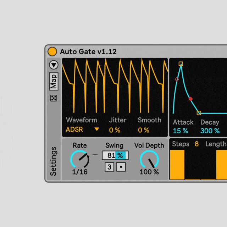The height and width of the screenshot is (227, 227).
Task: Select the Smooth 0 % value field
Action: (144, 130)
